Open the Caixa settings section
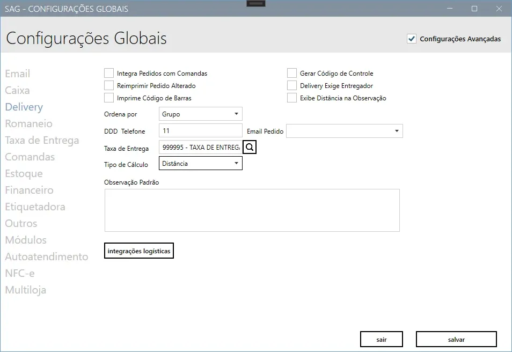512x352 pixels. [x=17, y=90]
